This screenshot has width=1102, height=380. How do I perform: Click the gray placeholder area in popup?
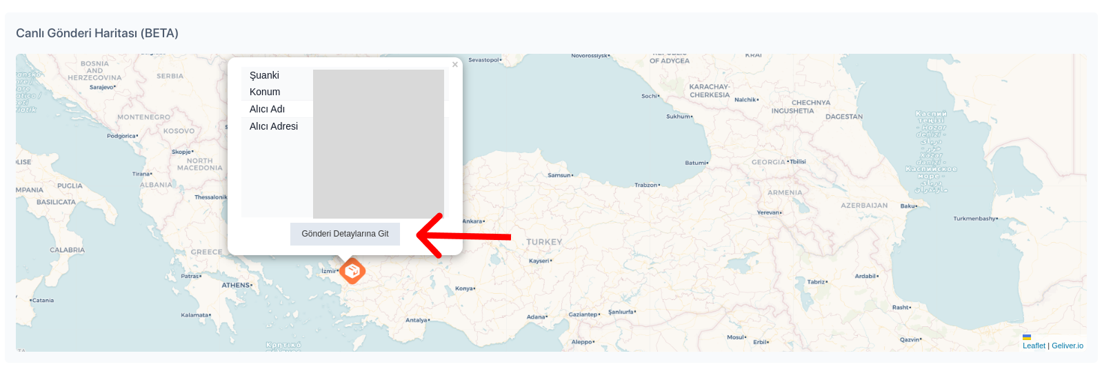pyautogui.click(x=378, y=143)
